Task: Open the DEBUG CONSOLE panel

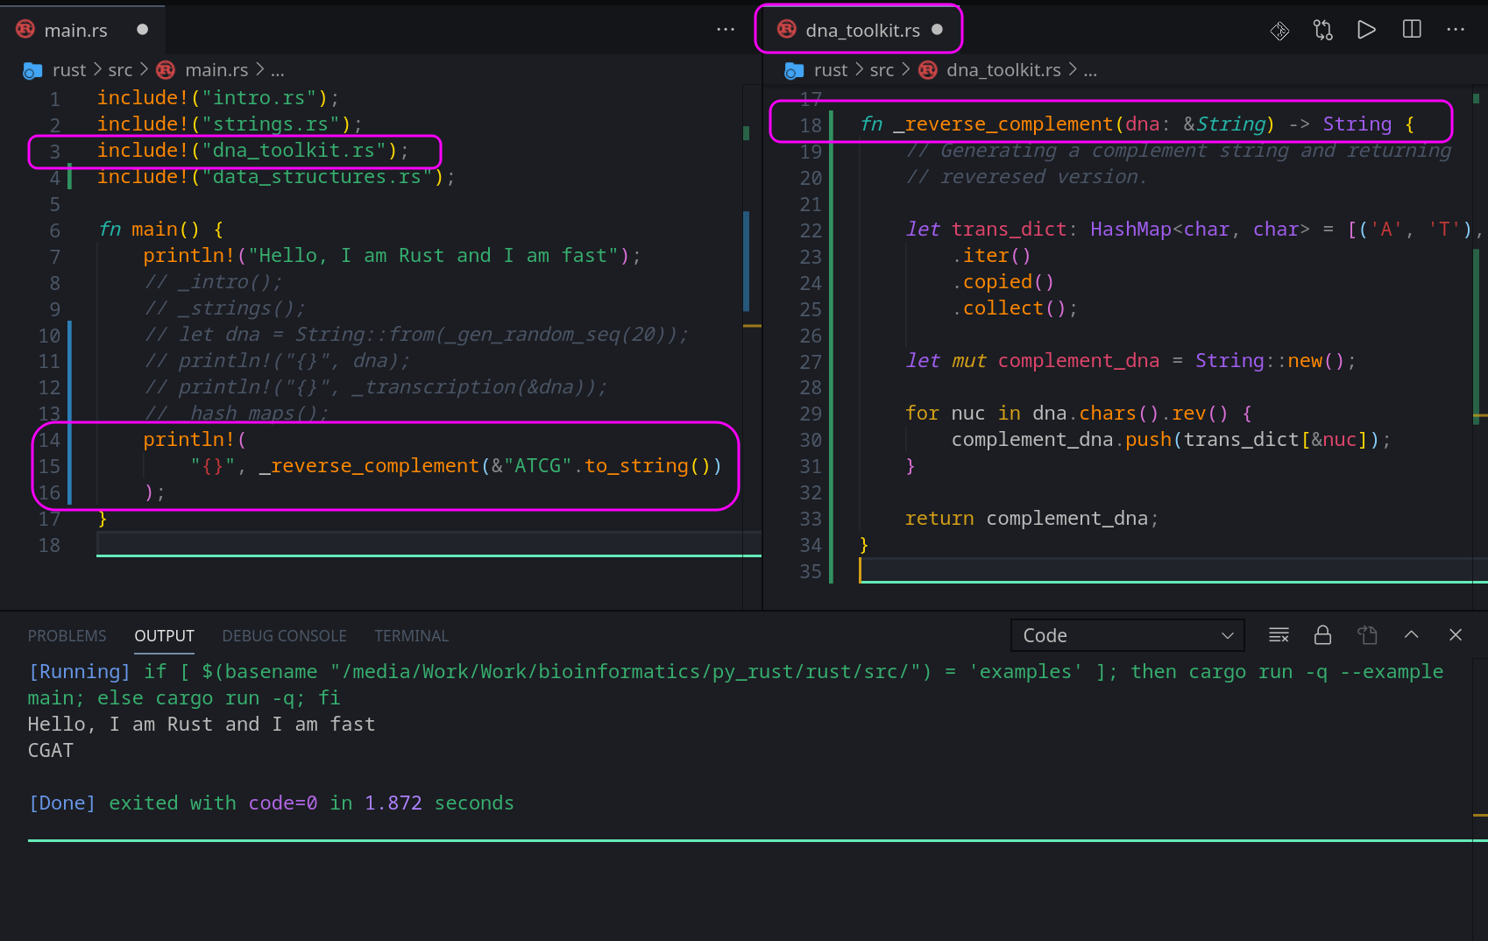Action: pyautogui.click(x=284, y=635)
